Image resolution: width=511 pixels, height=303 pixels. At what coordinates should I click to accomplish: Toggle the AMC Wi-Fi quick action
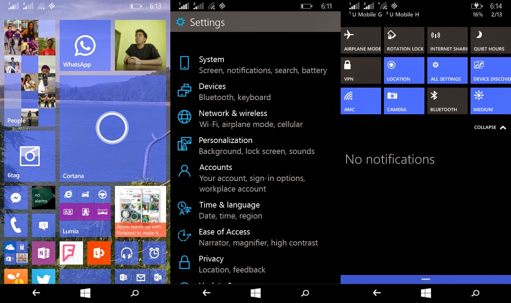(x=361, y=101)
